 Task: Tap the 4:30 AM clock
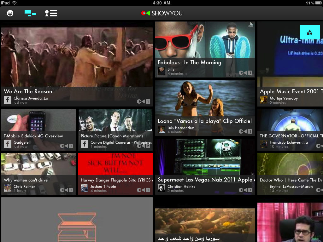[x=161, y=3]
